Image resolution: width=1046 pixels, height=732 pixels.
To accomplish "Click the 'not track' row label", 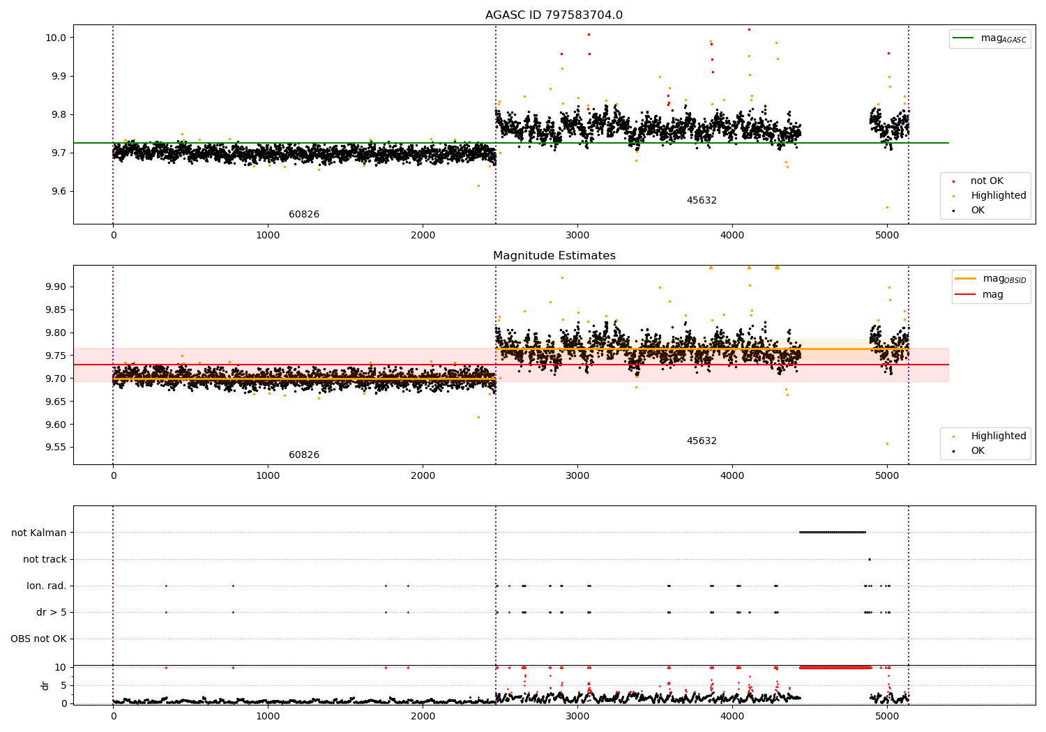I will pos(45,560).
